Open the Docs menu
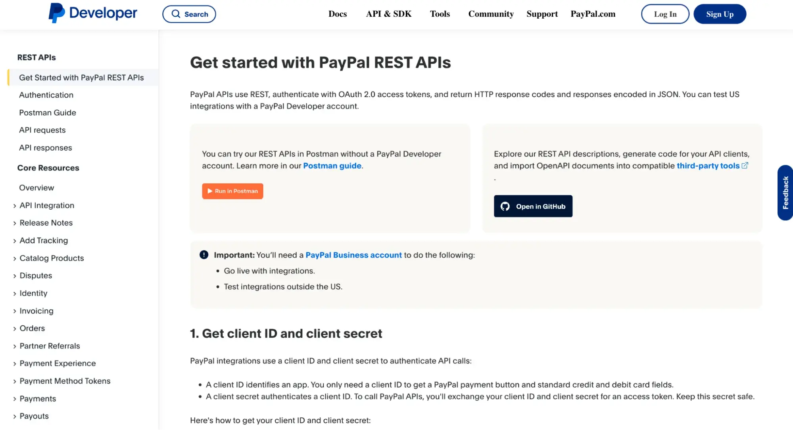 [338, 14]
